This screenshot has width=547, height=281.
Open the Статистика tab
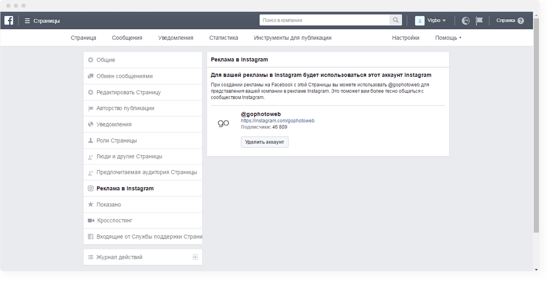click(223, 38)
